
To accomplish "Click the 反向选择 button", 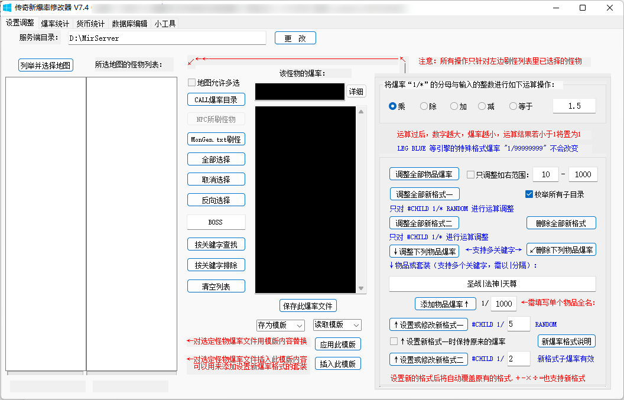I will 216,200.
